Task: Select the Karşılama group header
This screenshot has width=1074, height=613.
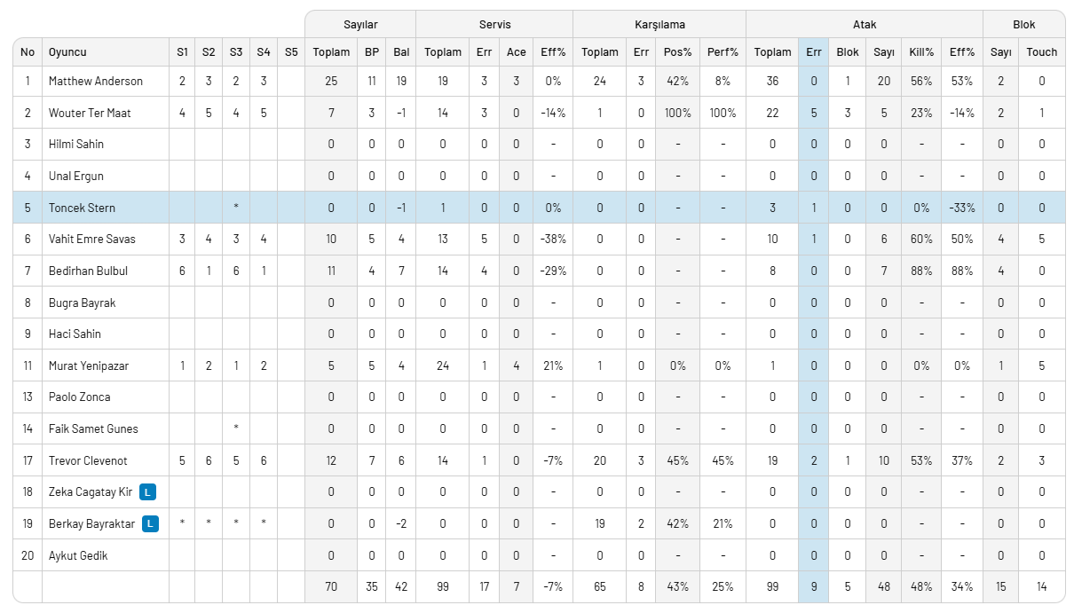Action: coord(659,25)
